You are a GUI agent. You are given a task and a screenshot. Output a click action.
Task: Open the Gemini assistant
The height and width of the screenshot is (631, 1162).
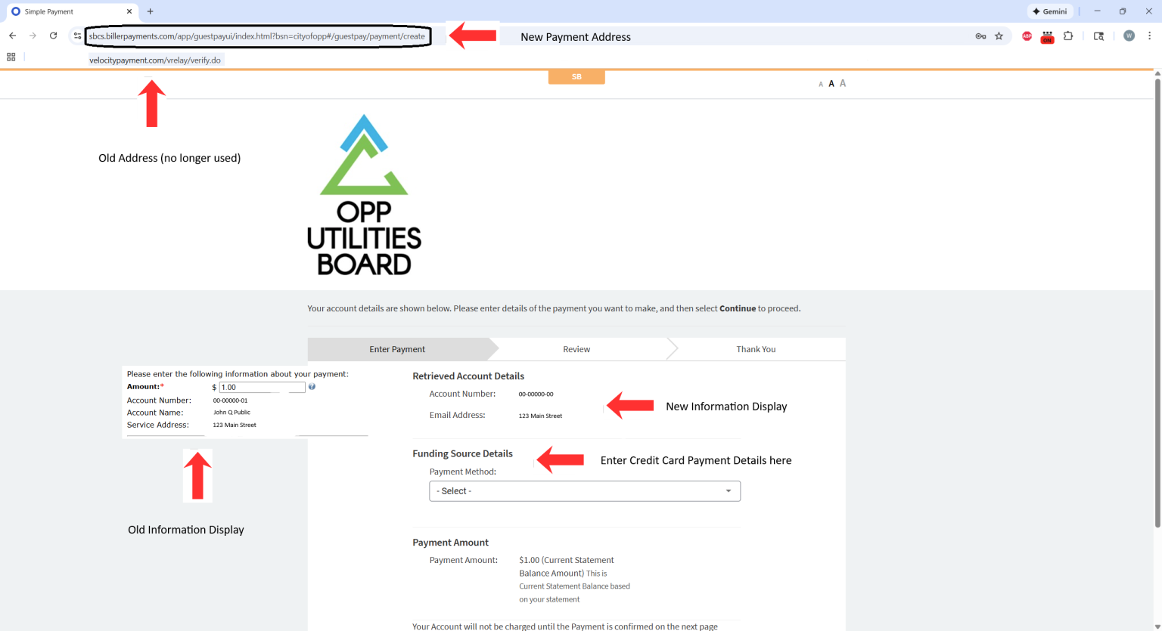[1049, 11]
